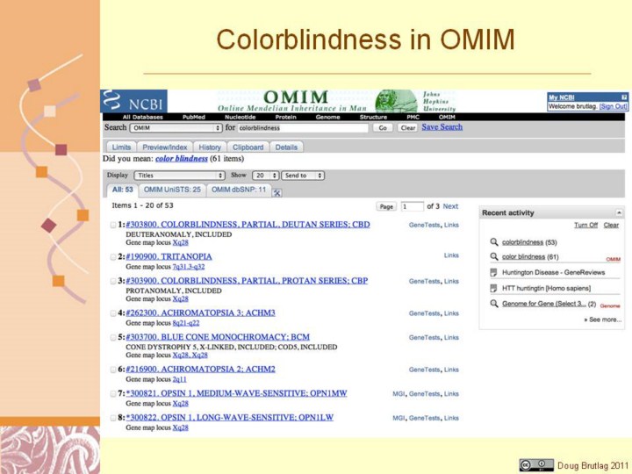Click search icon next to colorblindness (53)
This screenshot has width=632, height=474.
click(x=494, y=242)
